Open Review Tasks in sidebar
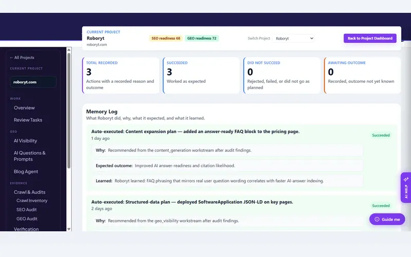Screen dimensions: 411x257 (x=28, y=120)
